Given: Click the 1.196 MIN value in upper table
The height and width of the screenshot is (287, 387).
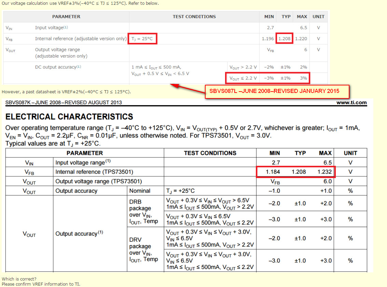Looking at the screenshot, I should pos(268,38).
